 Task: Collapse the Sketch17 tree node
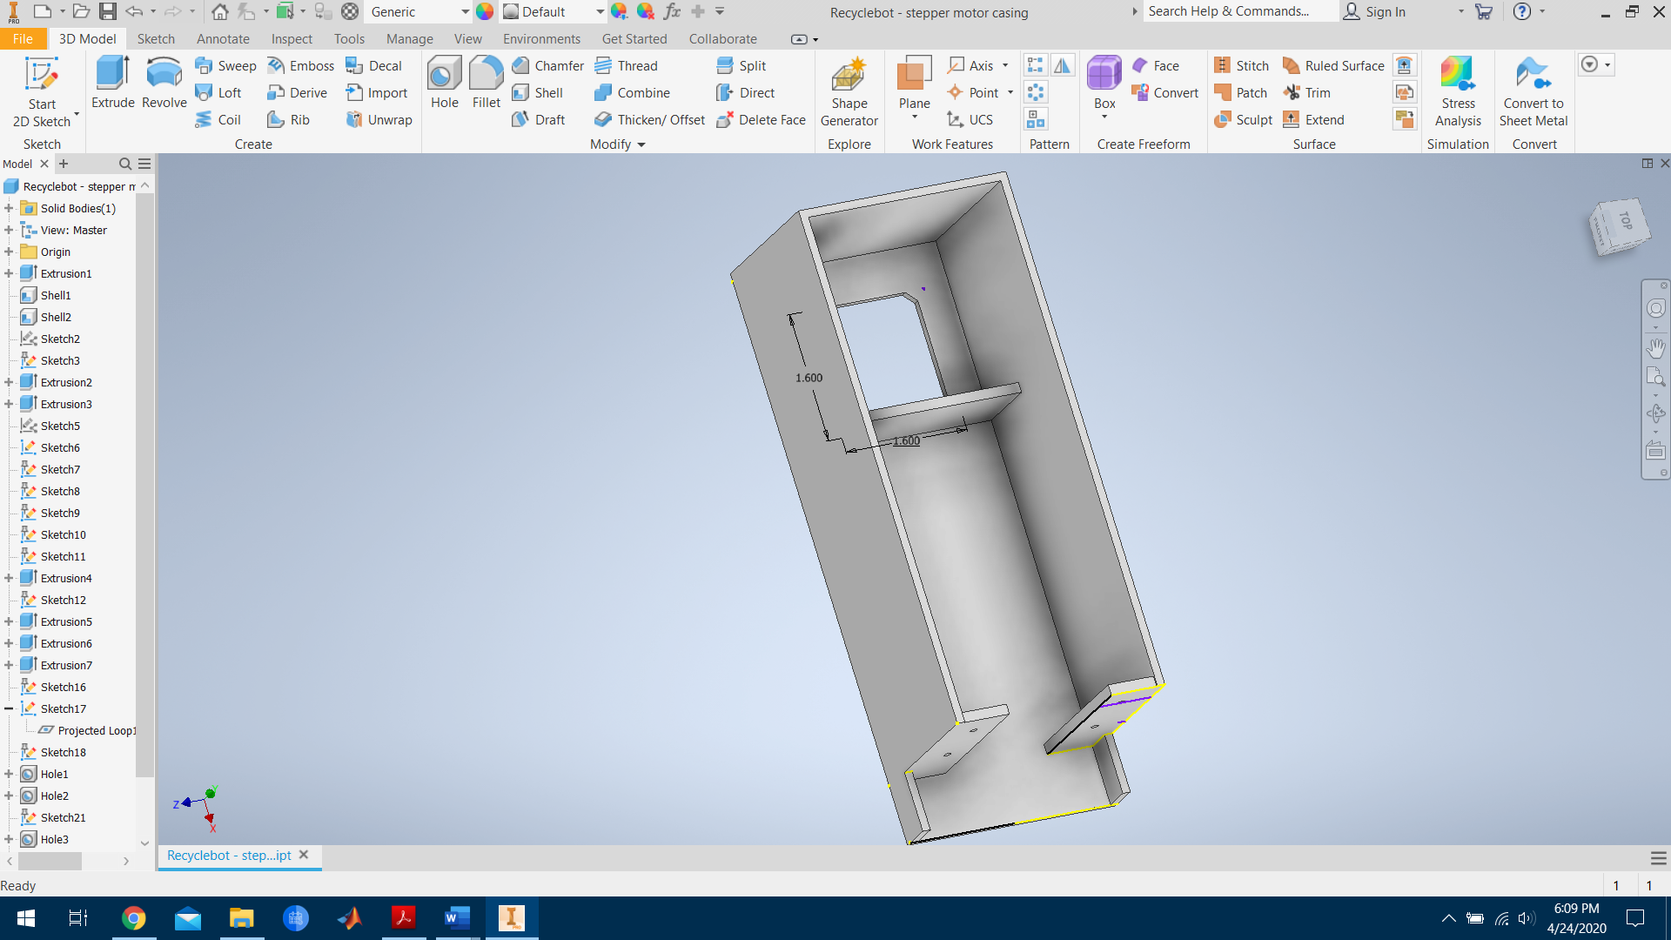pyautogui.click(x=9, y=708)
